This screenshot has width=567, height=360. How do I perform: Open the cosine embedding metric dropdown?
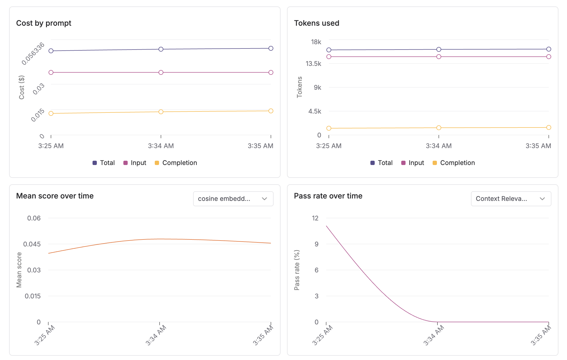233,199
